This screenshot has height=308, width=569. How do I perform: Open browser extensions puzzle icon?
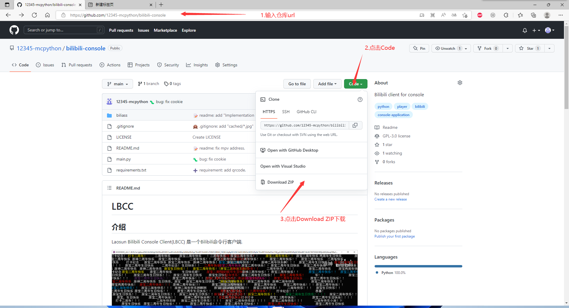tap(506, 15)
